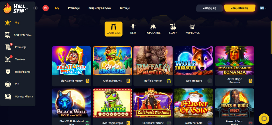Collapse the sidebar with the arrow button
This screenshot has width=272, height=125.
[x=35, y=8]
